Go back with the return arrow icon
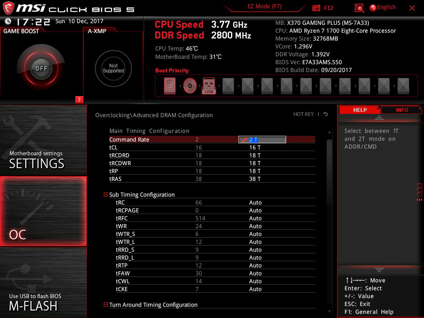 click(326, 114)
